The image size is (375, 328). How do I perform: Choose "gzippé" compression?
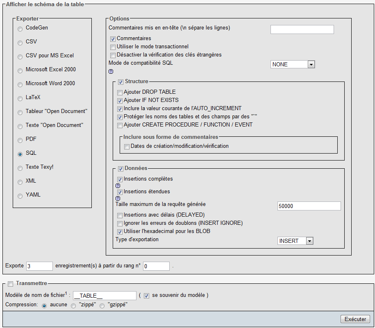[102, 305]
